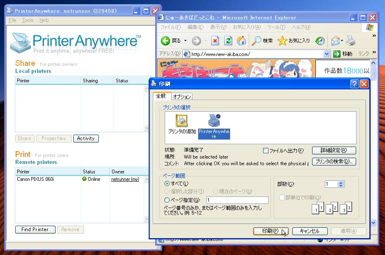Click the リンク links toolbar label
The width and height of the screenshot is (385, 255).
(x=364, y=53)
